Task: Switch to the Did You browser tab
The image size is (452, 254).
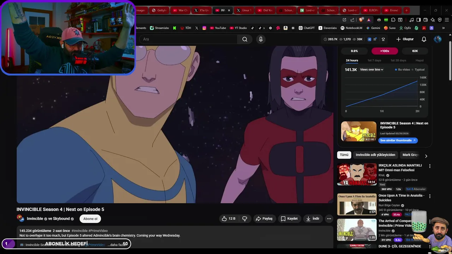Action: pos(265,10)
